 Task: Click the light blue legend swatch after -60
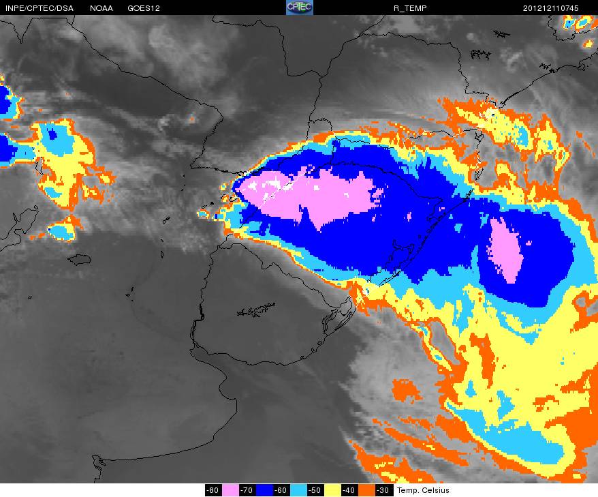click(298, 490)
